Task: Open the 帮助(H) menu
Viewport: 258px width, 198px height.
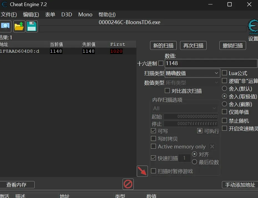Action: tap(107, 15)
